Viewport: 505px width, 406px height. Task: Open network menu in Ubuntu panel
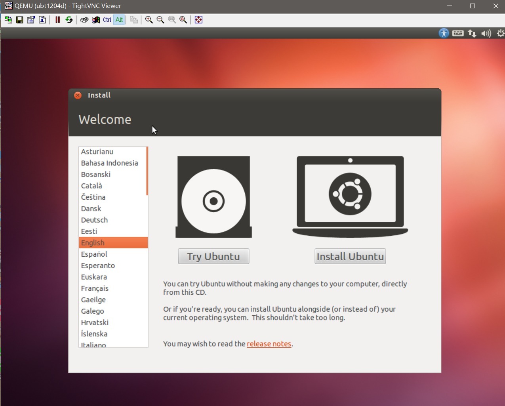[x=472, y=33]
